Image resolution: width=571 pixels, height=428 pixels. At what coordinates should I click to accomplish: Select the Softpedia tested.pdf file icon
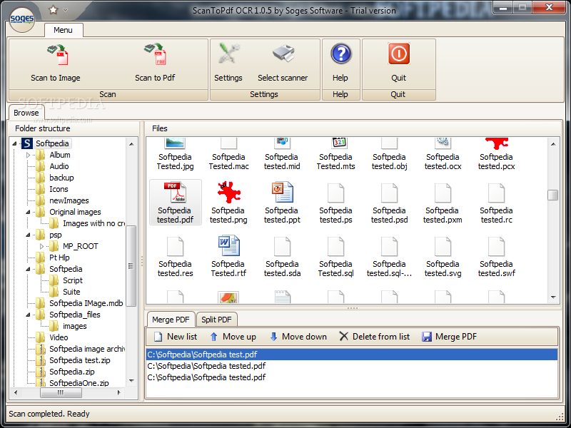(175, 203)
